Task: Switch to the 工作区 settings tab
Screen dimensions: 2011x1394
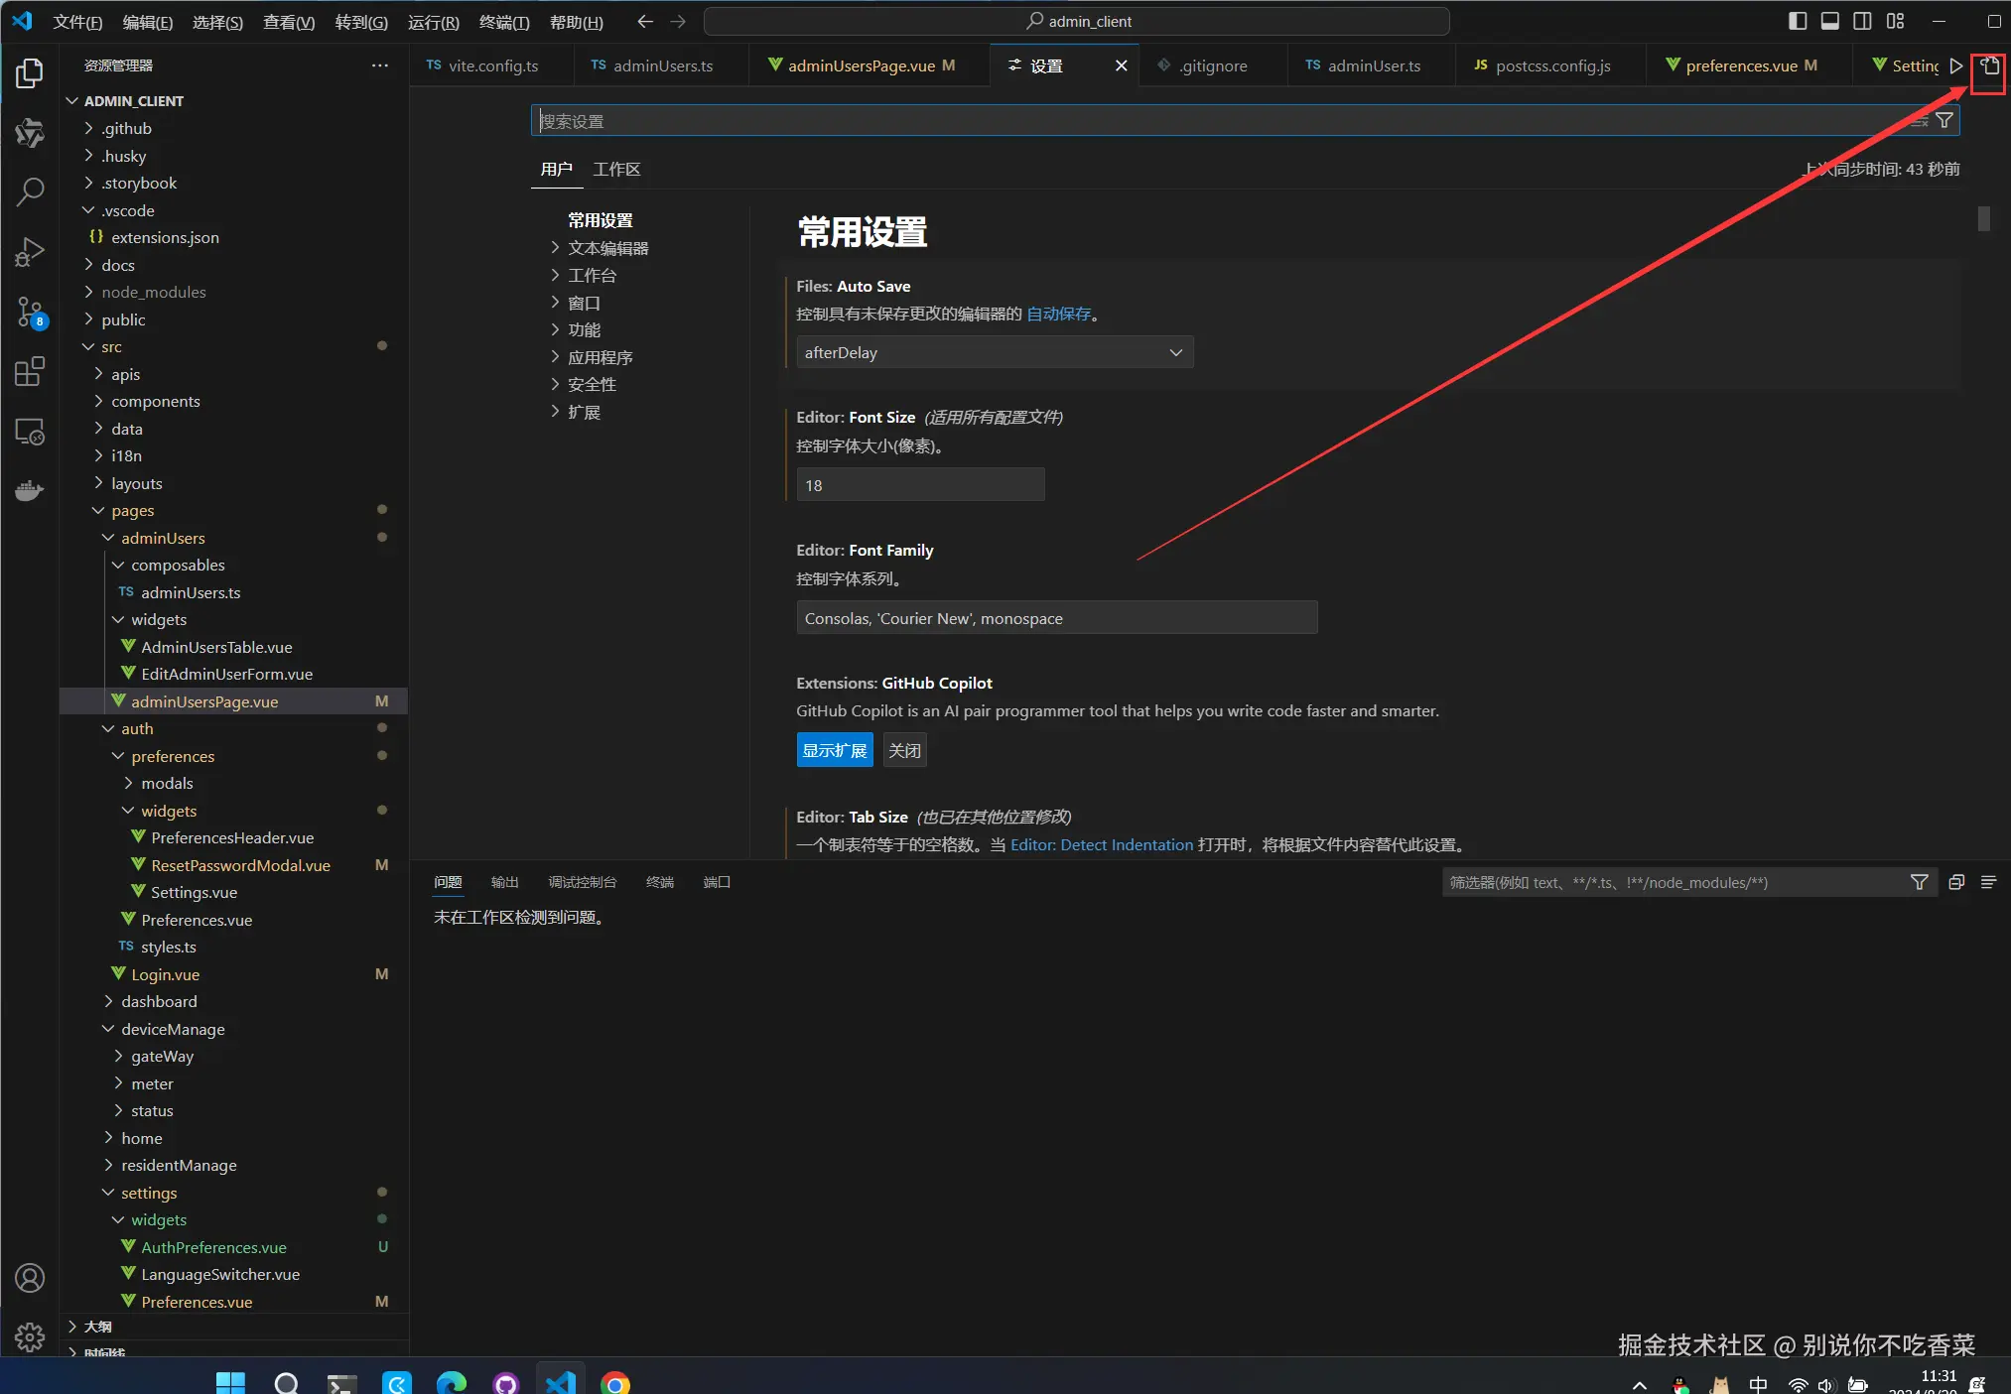Action: 615,170
